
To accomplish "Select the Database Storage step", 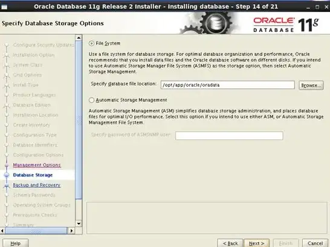I will point(33,175).
